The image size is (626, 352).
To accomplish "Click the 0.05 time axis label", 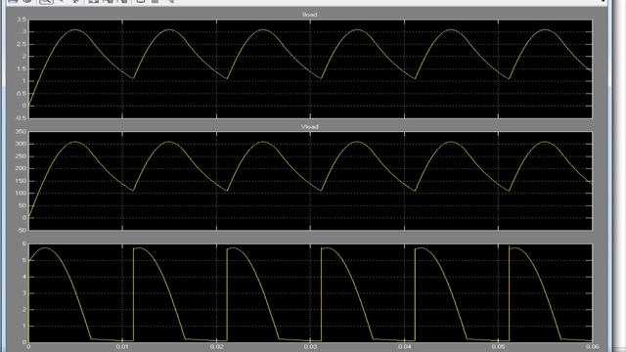I will click(x=498, y=347).
